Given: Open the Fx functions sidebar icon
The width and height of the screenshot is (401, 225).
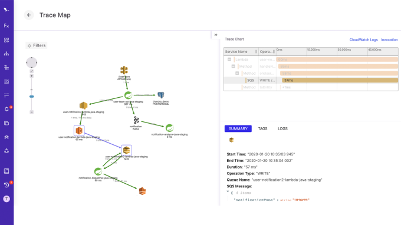Looking at the screenshot, I should pyautogui.click(x=6, y=26).
